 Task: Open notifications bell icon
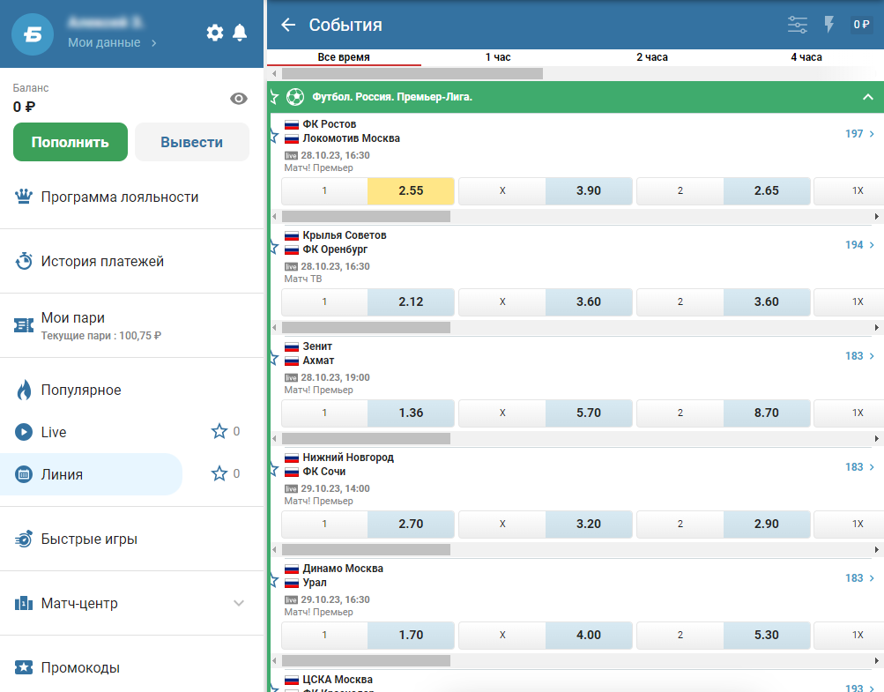(x=240, y=33)
